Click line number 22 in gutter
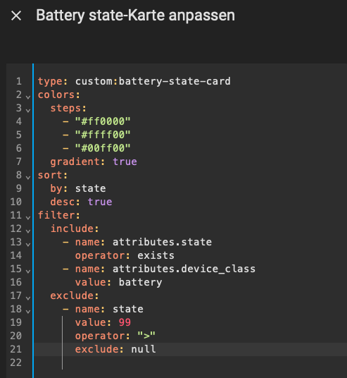This screenshot has width=347, height=378. pos(16,362)
